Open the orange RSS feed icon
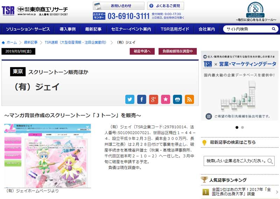Viewport: 280px width, 199px height. [189, 99]
